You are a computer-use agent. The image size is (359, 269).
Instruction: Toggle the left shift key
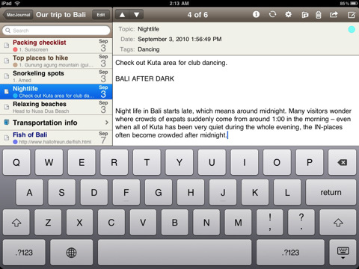pyautogui.click(x=16, y=222)
